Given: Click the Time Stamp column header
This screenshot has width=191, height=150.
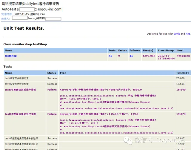Looking at the screenshot, I should click(x=166, y=50).
